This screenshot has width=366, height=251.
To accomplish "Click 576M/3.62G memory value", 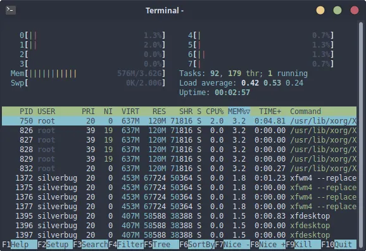I will point(139,74).
